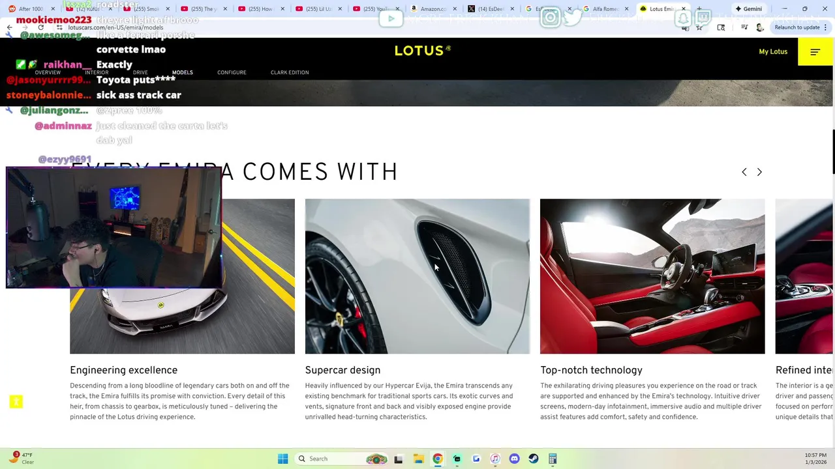This screenshot has height=469, width=835.
Task: Open the CLARK EDITION section link
Action: point(290,72)
